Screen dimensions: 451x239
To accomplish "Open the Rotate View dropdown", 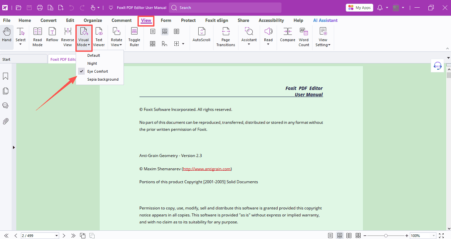I will [116, 37].
